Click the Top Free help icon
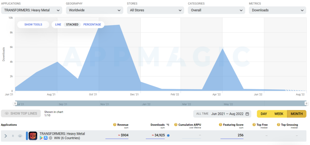 (254, 125)
